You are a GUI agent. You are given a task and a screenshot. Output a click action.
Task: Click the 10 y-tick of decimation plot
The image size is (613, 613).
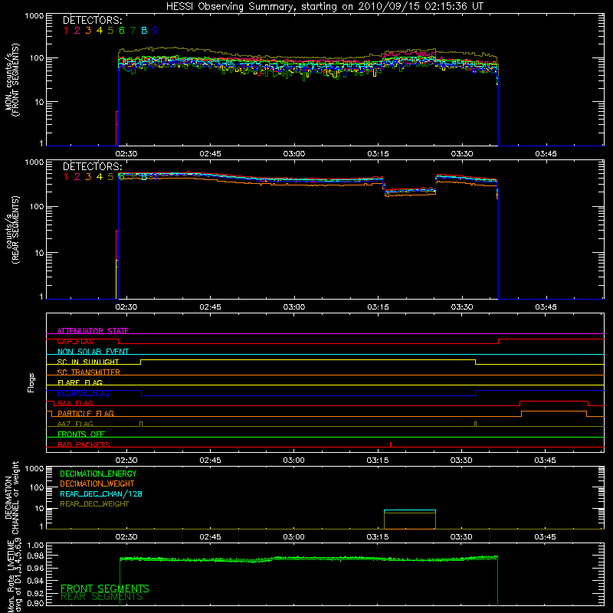(39, 509)
